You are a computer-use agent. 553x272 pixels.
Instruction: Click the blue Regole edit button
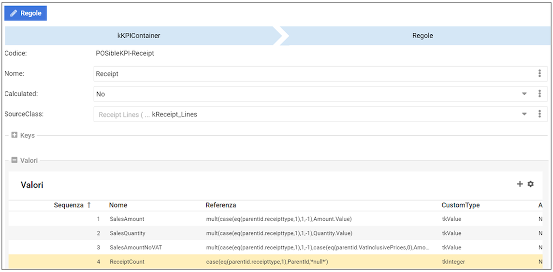point(26,13)
